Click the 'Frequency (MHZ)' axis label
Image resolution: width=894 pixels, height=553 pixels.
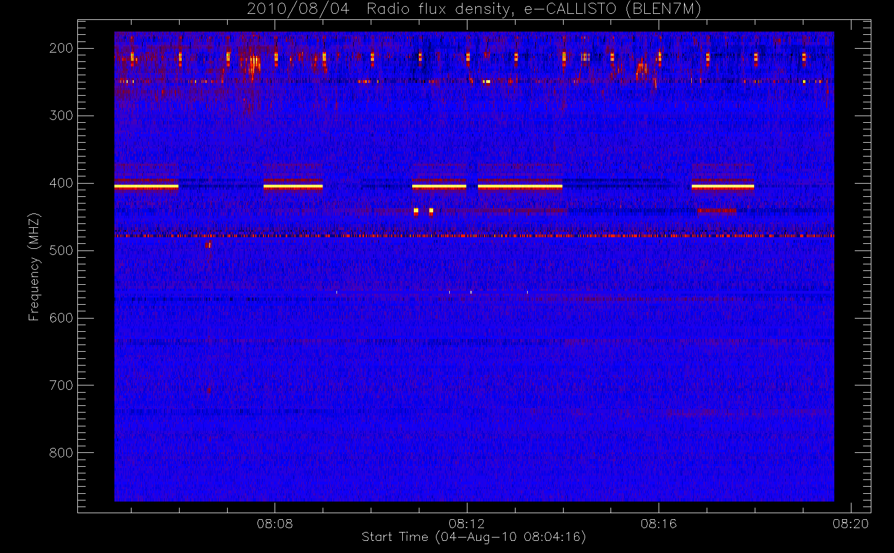tap(34, 267)
